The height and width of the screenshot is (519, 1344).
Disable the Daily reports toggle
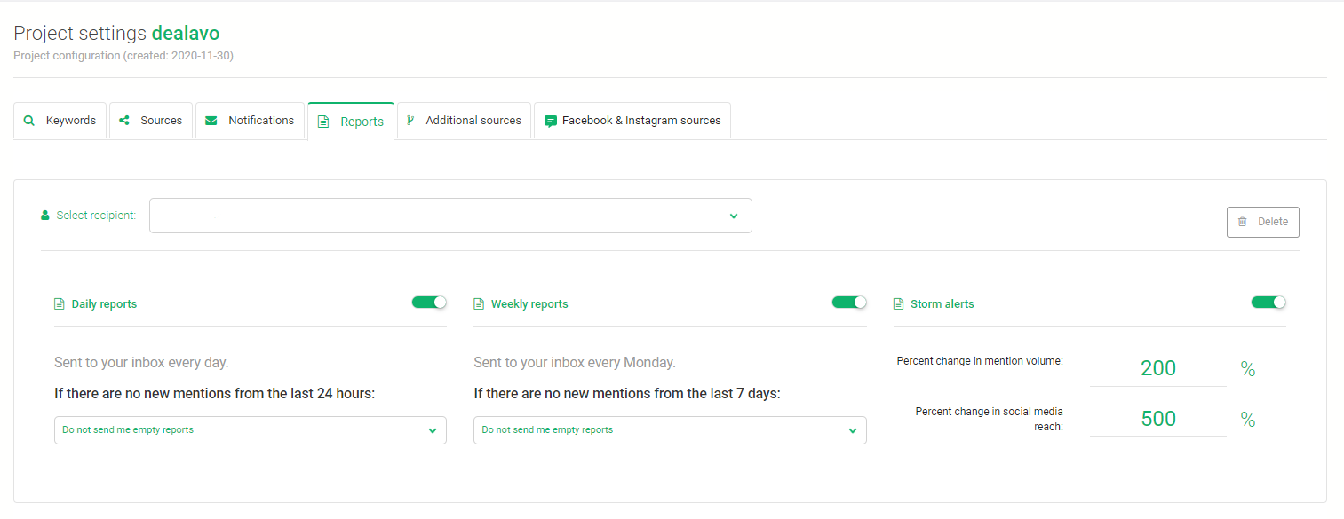point(429,303)
